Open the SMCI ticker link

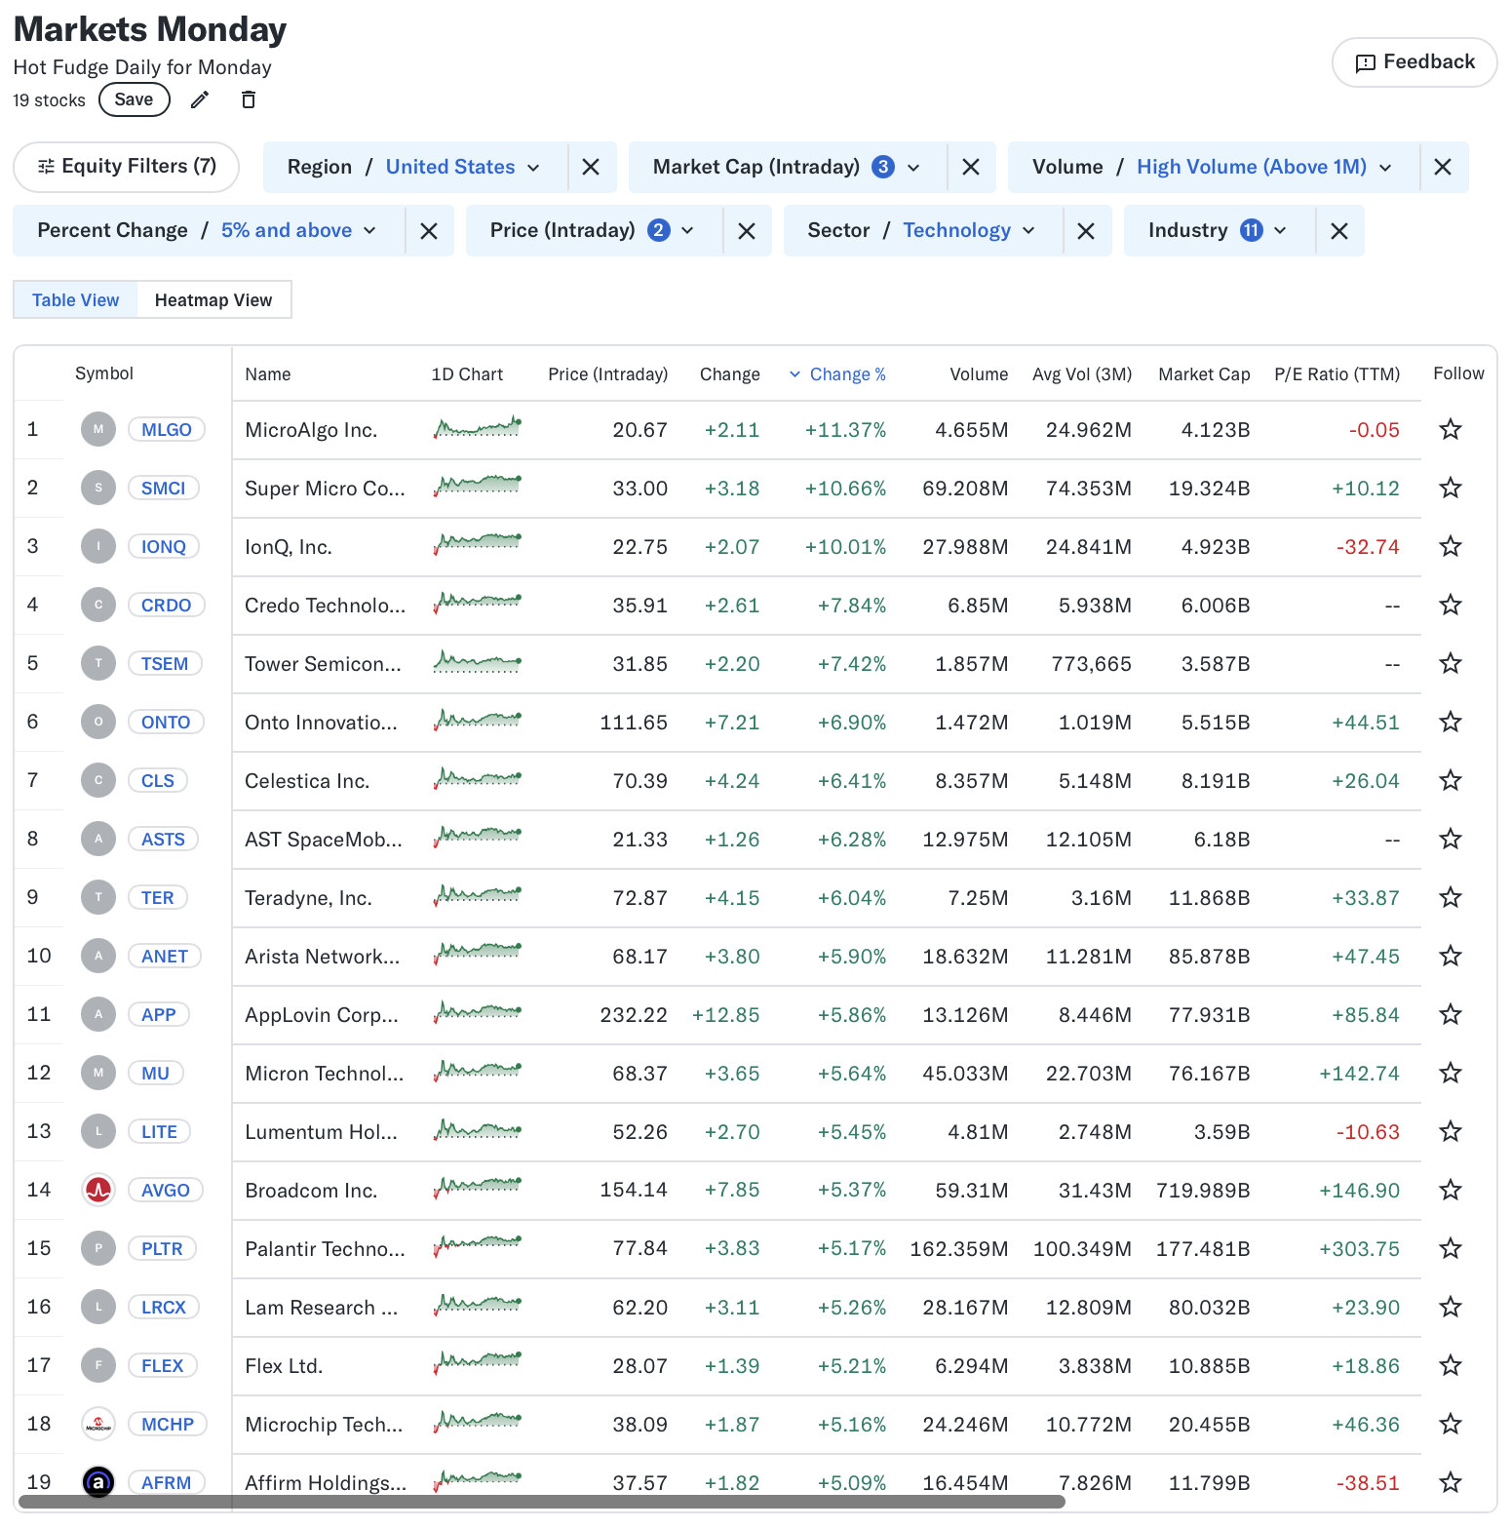click(x=164, y=489)
